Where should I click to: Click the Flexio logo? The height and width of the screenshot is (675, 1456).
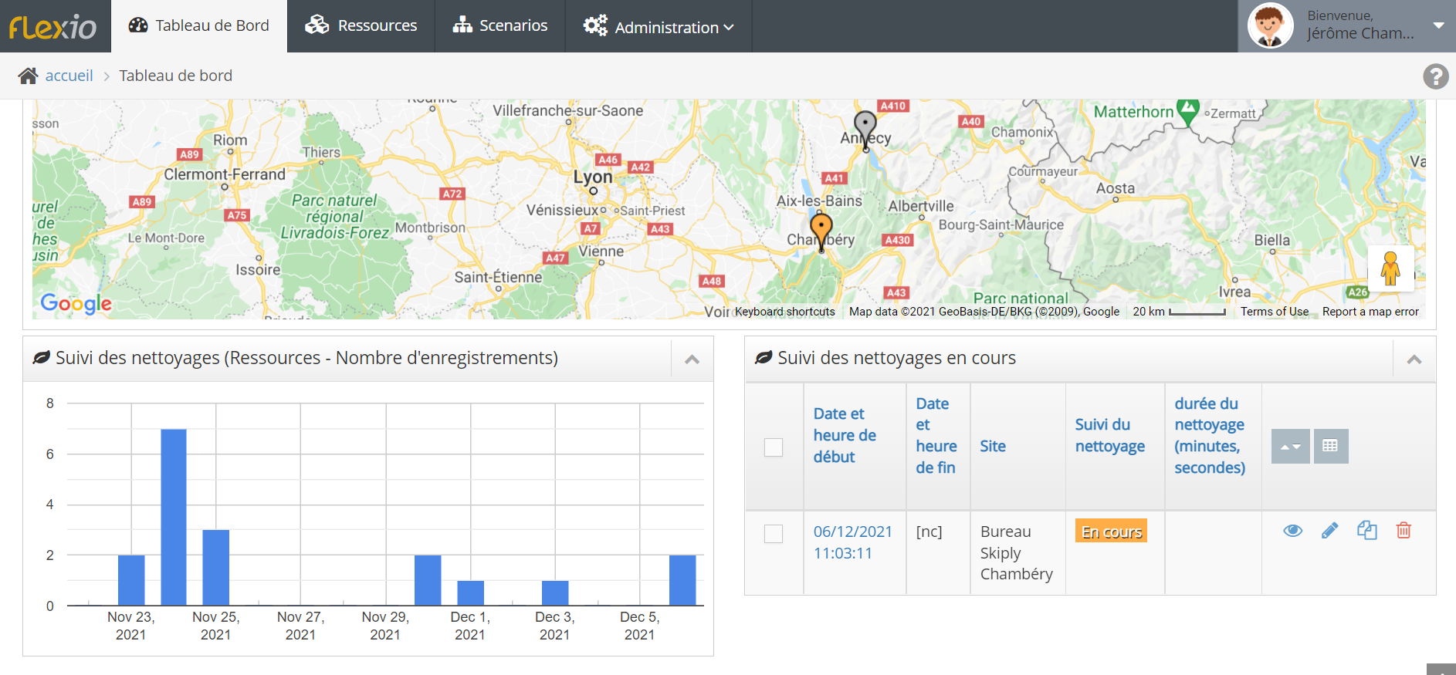click(52, 27)
